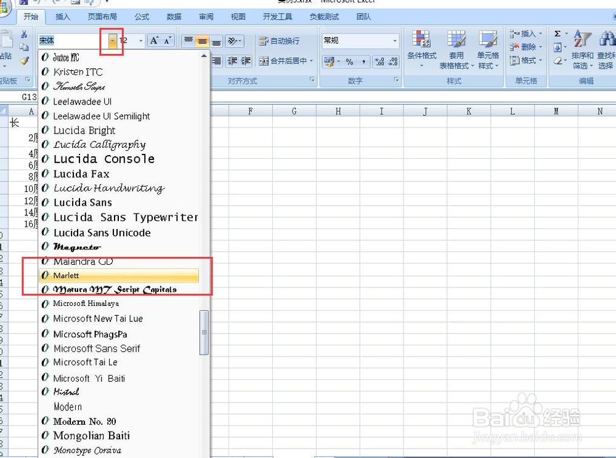The image size is (616, 458).
Task: Open the 公式 (Formulas) tab
Action: [x=142, y=17]
